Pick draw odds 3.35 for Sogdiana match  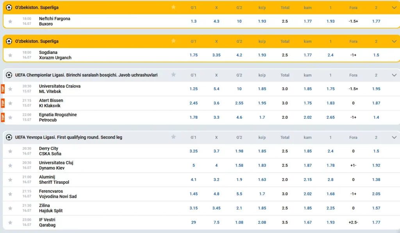[x=216, y=55]
